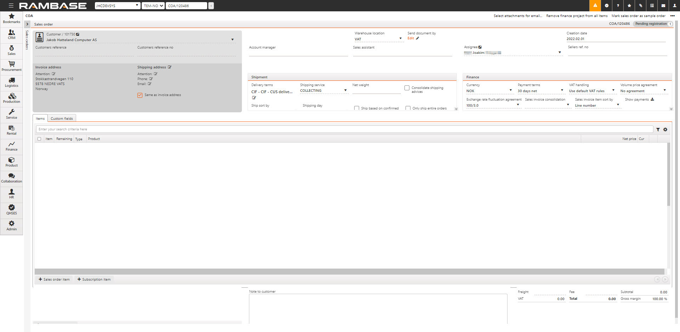
Task: Open the Shipping service dropdown
Action: pyautogui.click(x=323, y=91)
